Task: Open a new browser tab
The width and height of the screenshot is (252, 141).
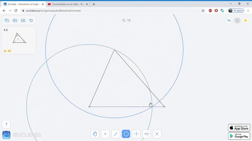Action: click(x=94, y=4)
